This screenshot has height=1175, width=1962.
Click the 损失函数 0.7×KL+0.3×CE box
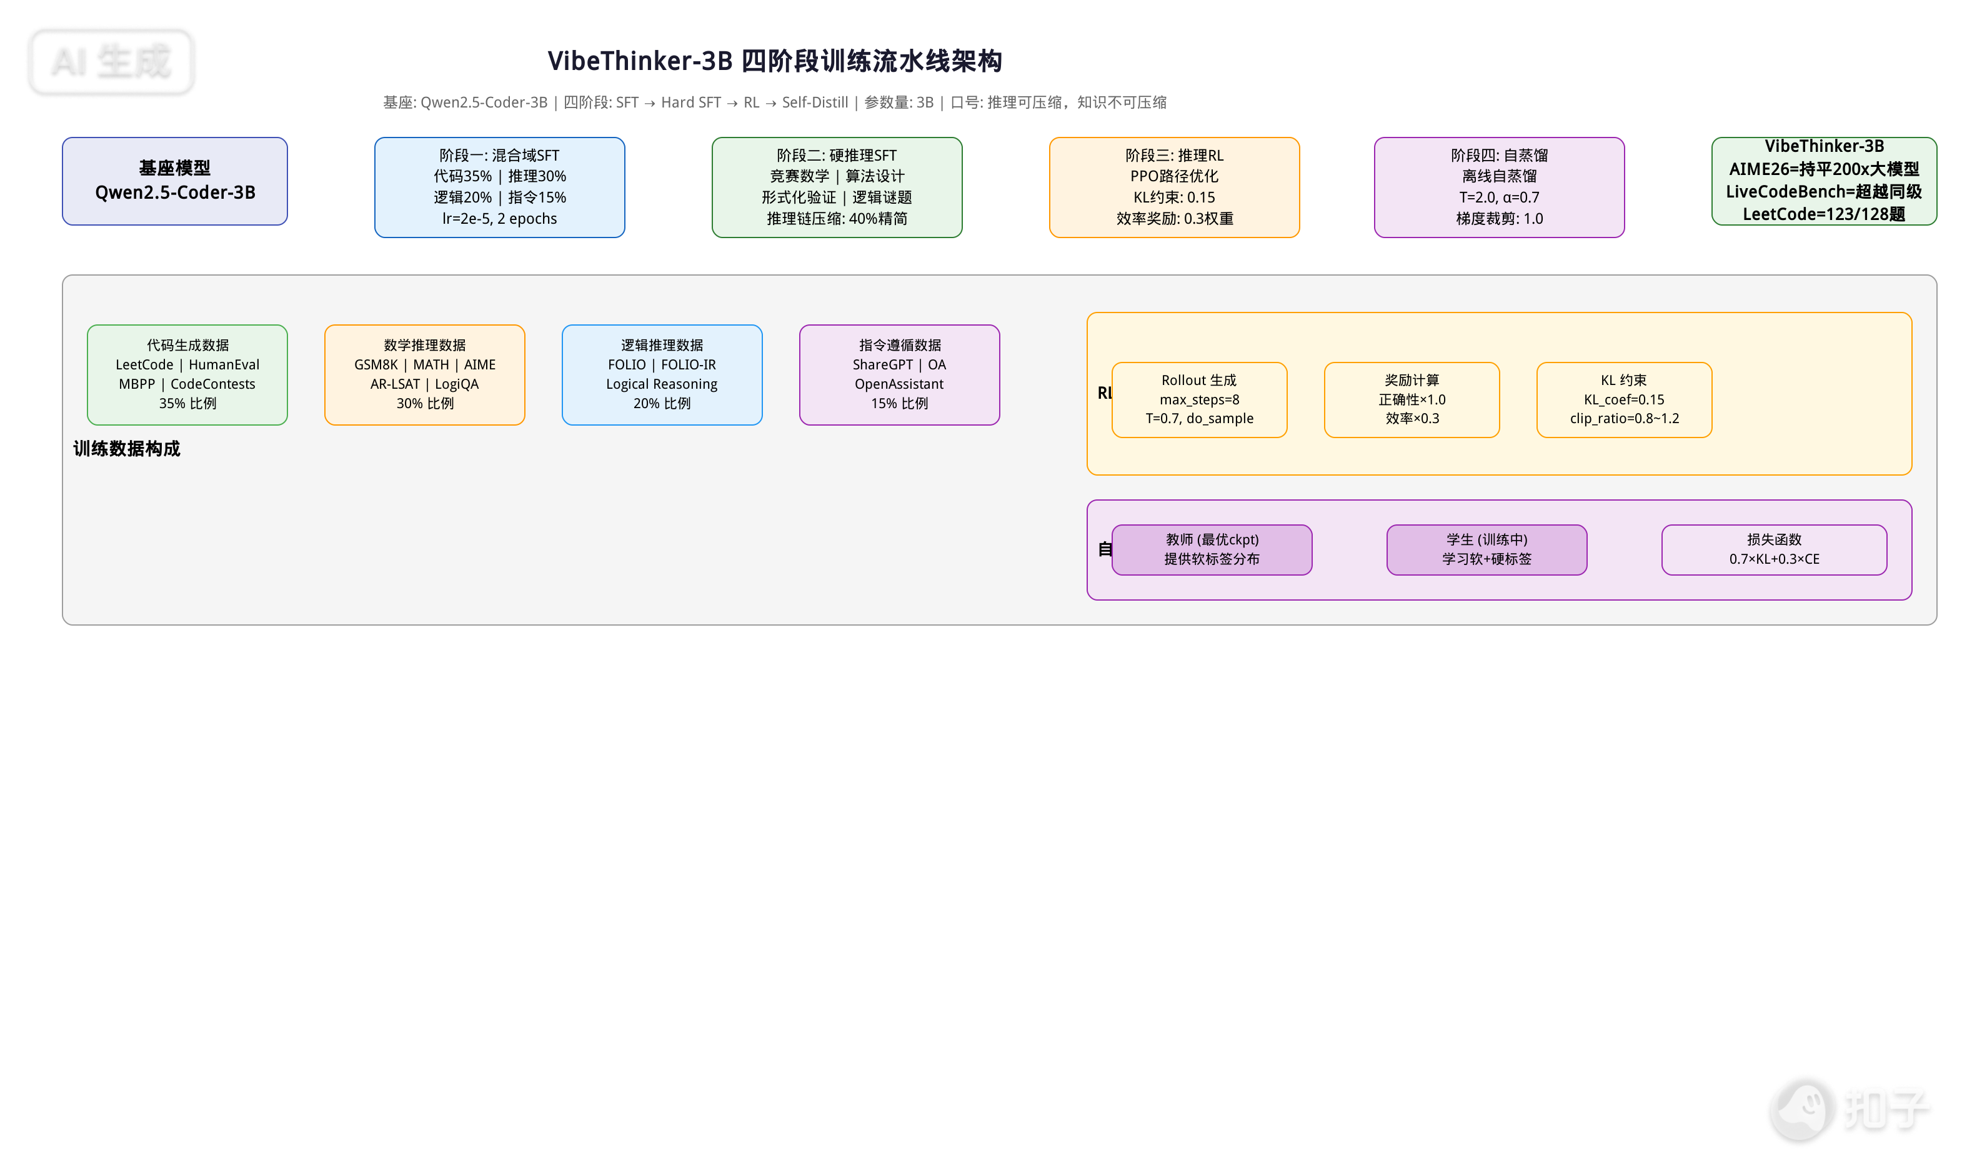[1774, 549]
